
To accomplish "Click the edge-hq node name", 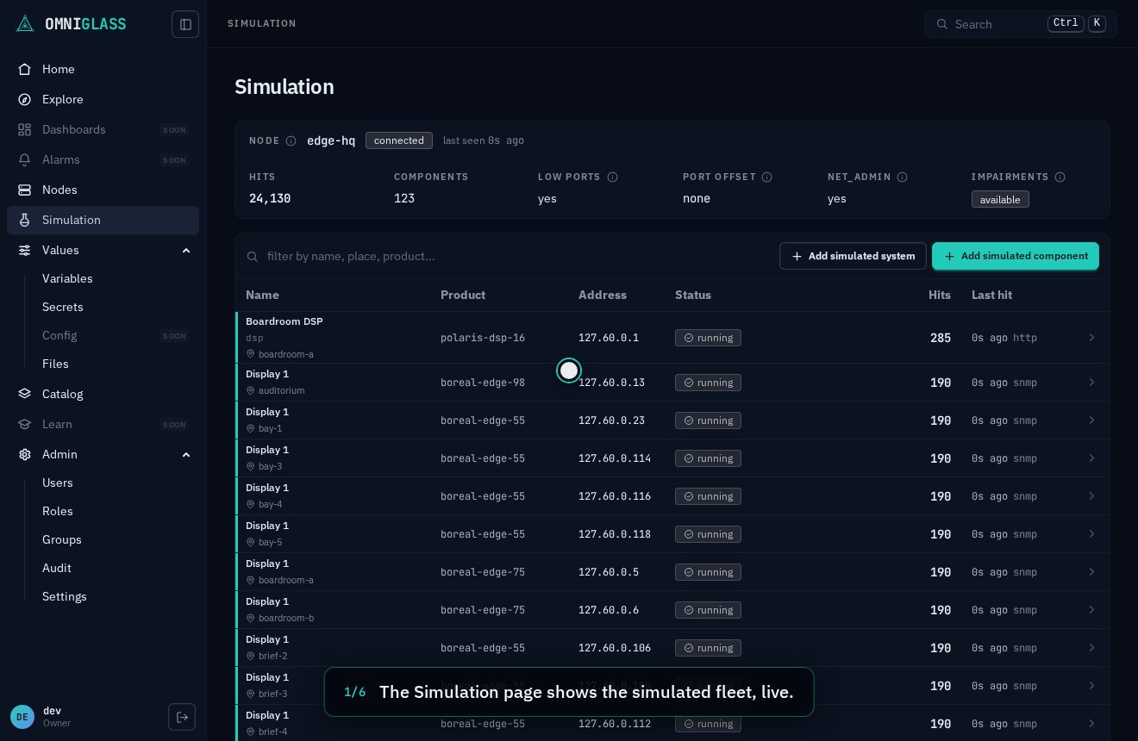I will click(331, 140).
